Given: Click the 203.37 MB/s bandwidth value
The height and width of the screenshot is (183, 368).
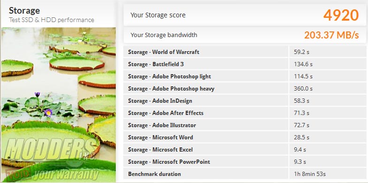Looking at the screenshot, I should pyautogui.click(x=331, y=35).
